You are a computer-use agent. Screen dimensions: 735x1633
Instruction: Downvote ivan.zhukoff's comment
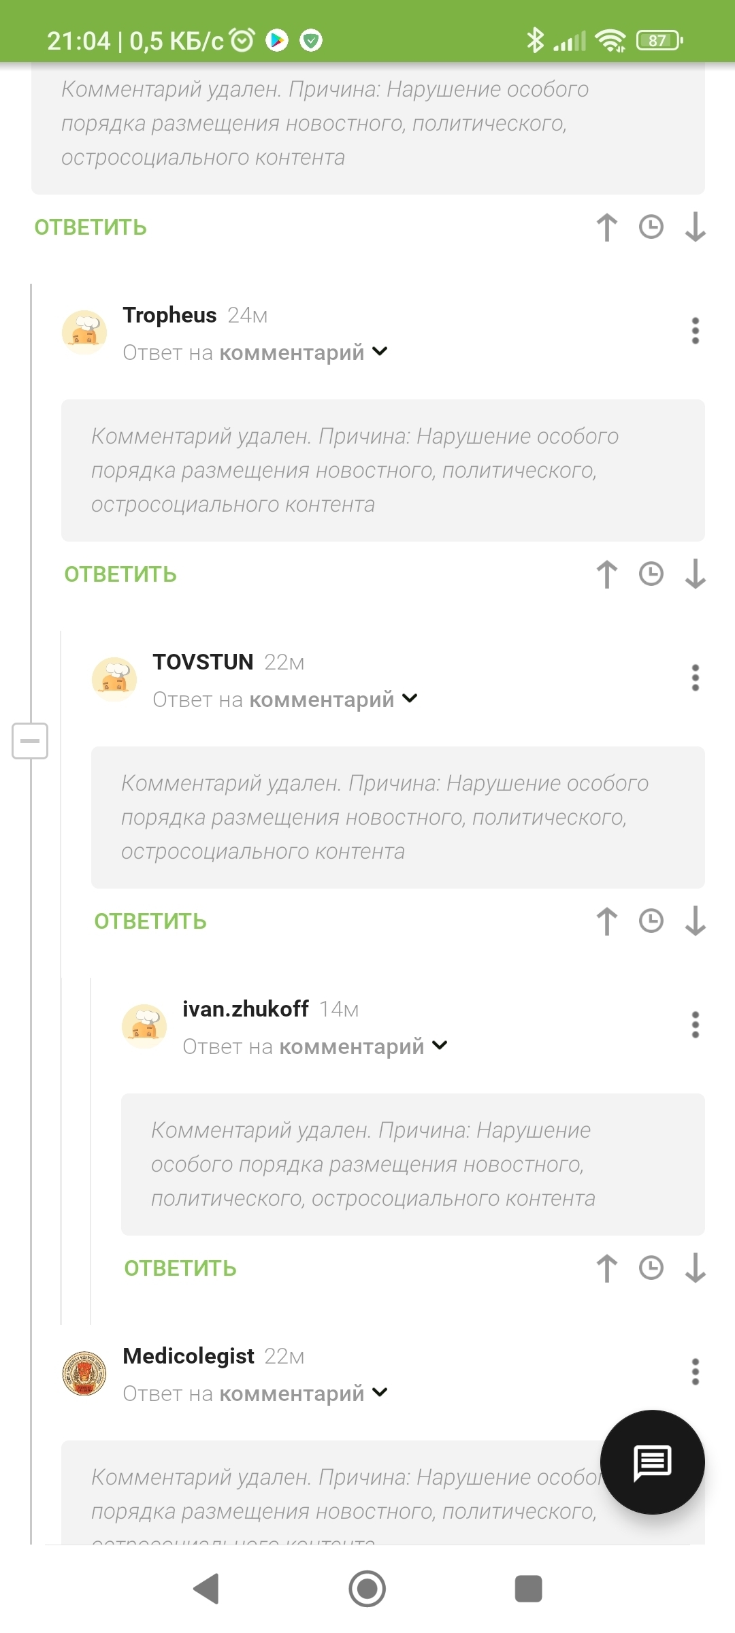click(695, 1268)
